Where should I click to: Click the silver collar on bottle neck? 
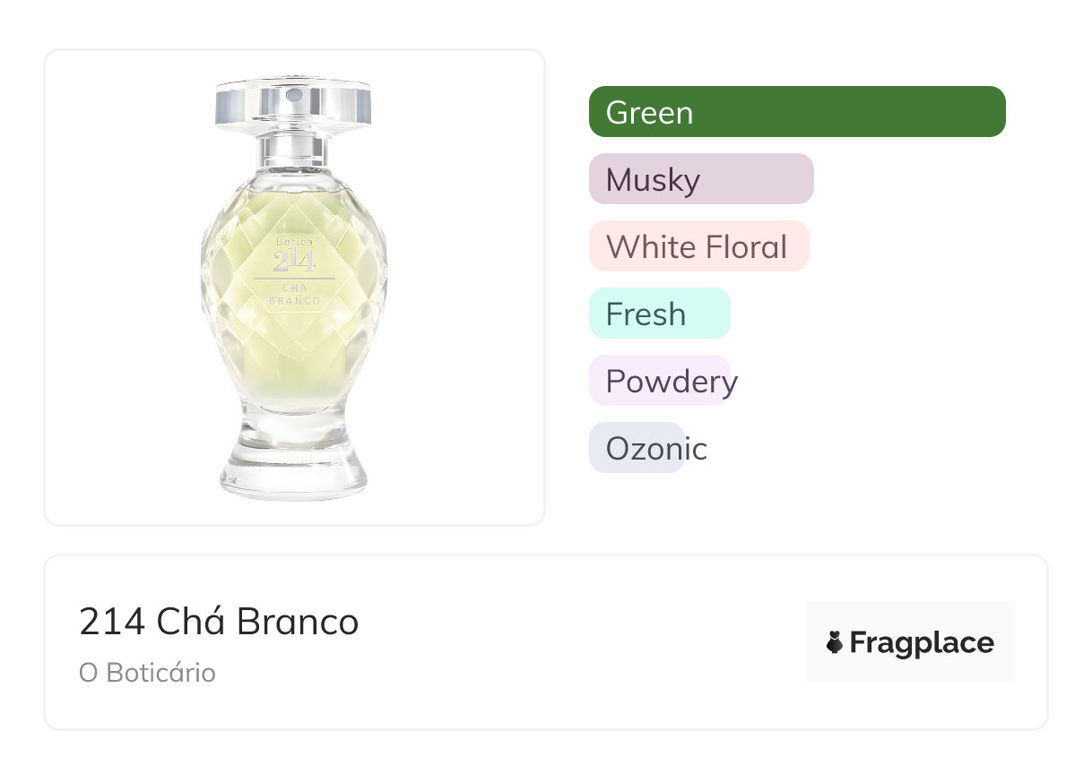[293, 148]
